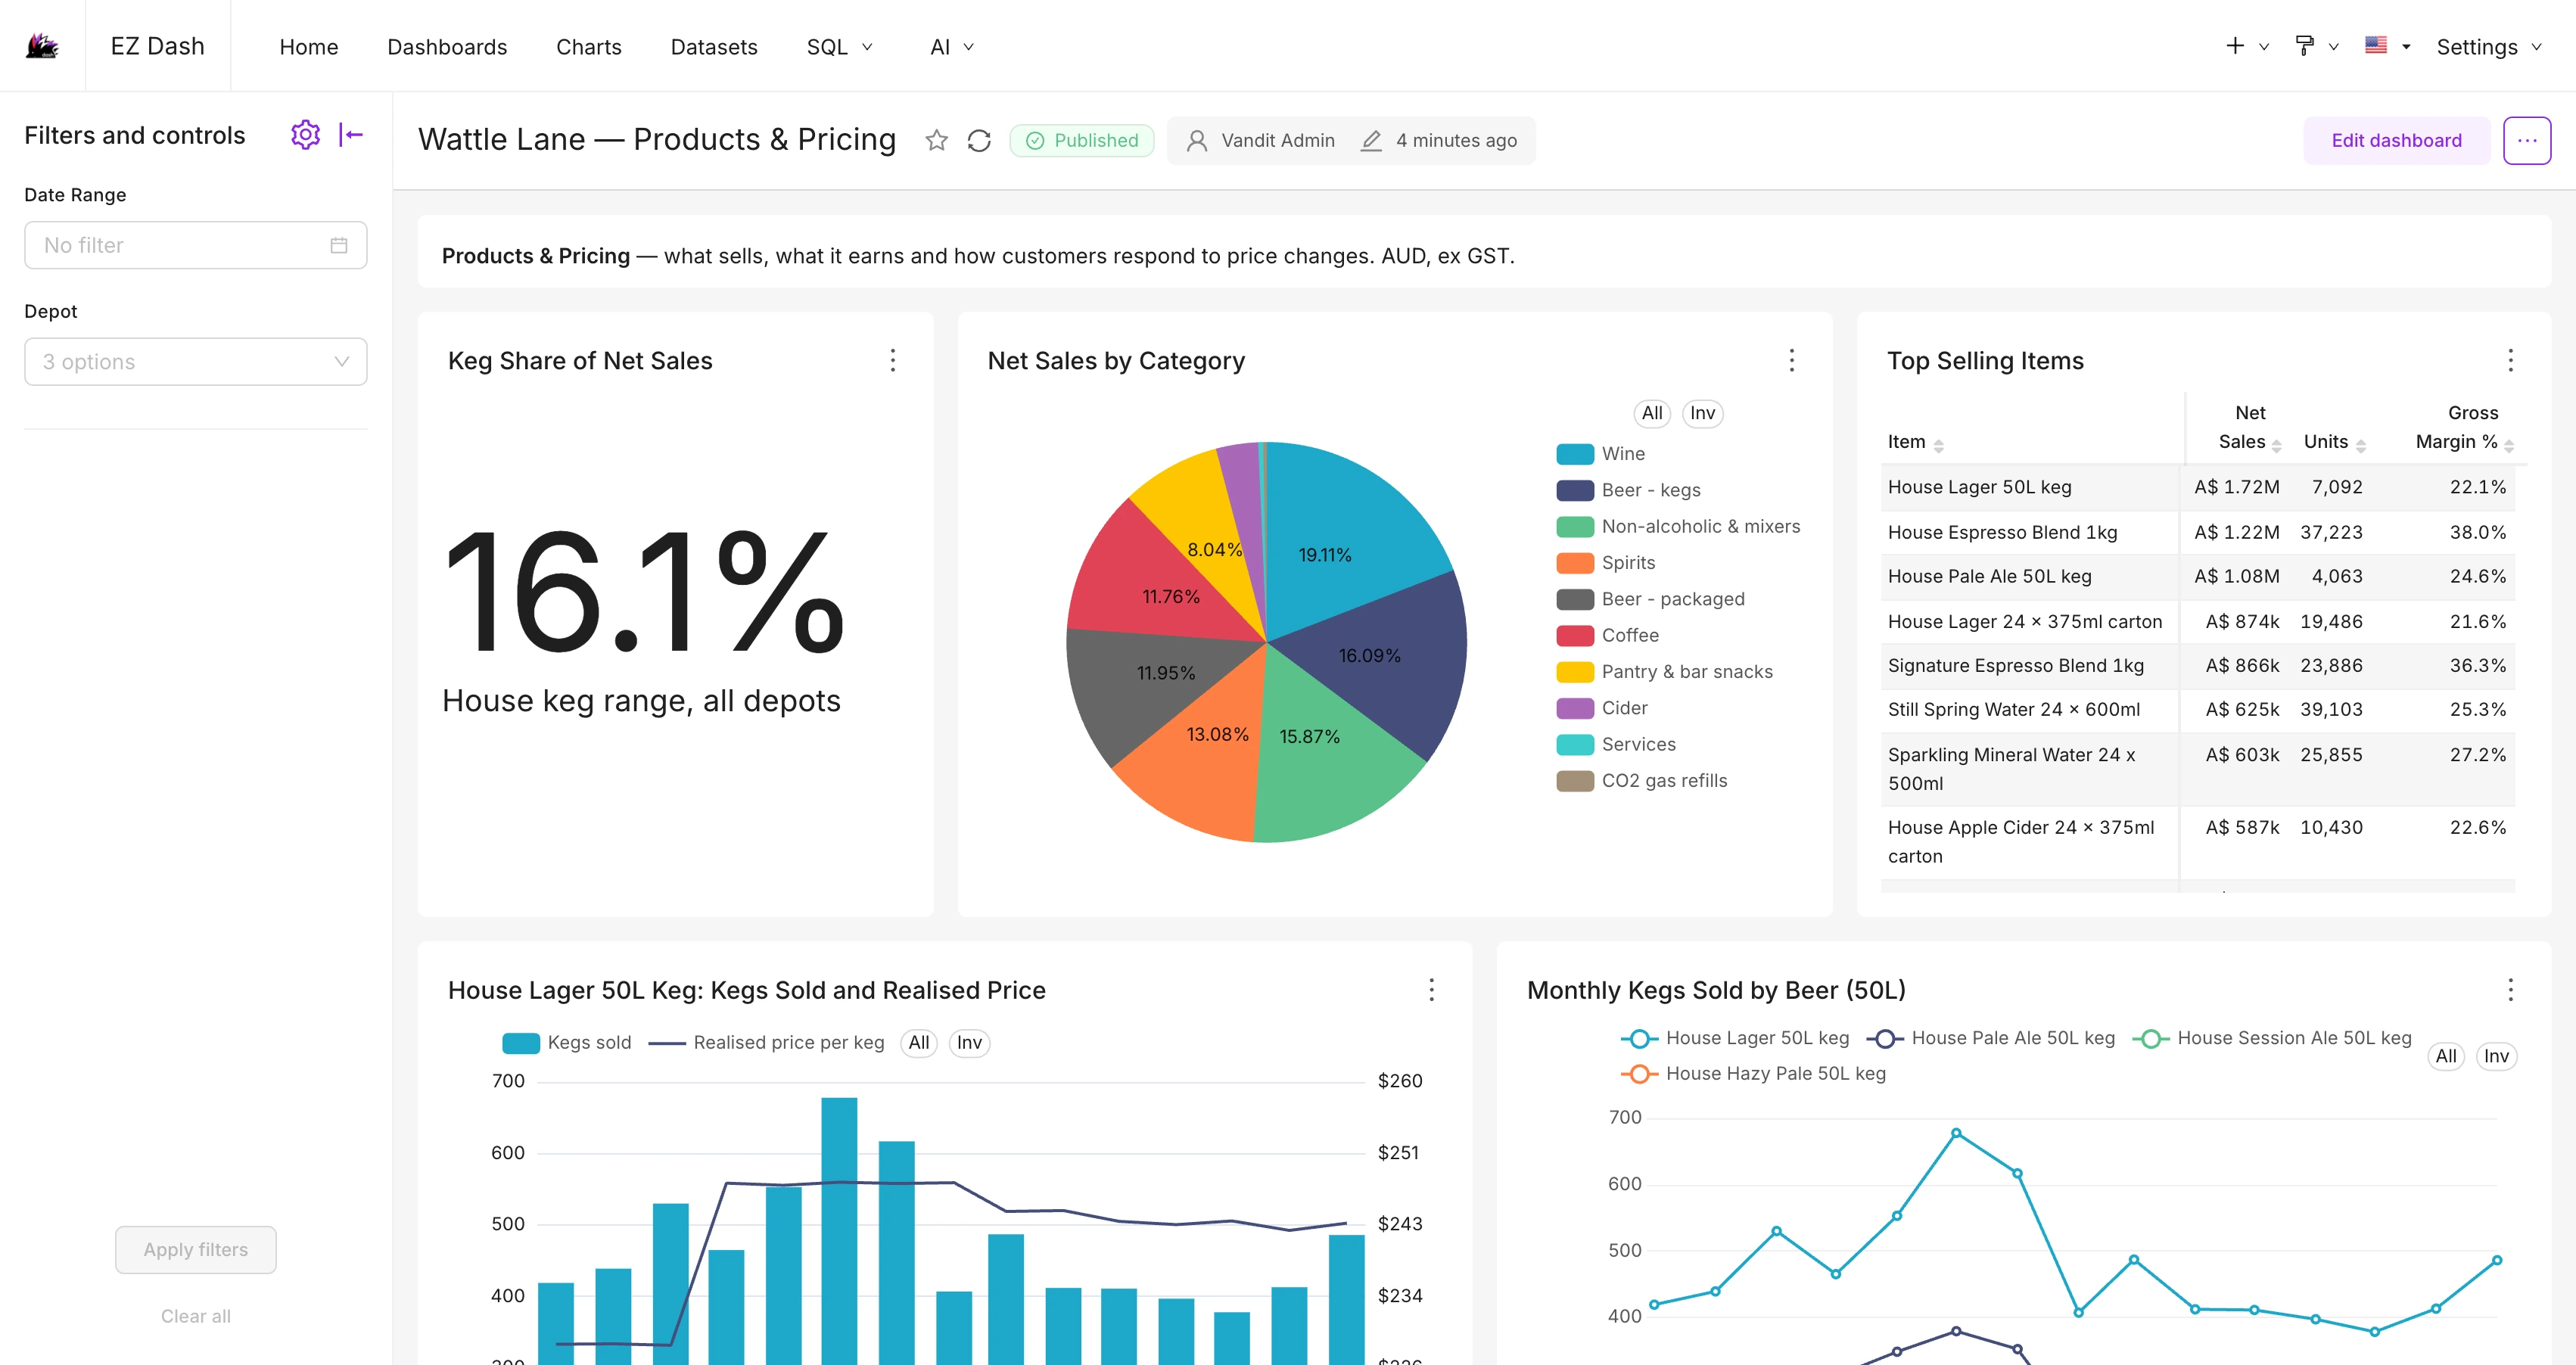The image size is (2576, 1365).
Task: Click the Clear all link
Action: click(196, 1316)
